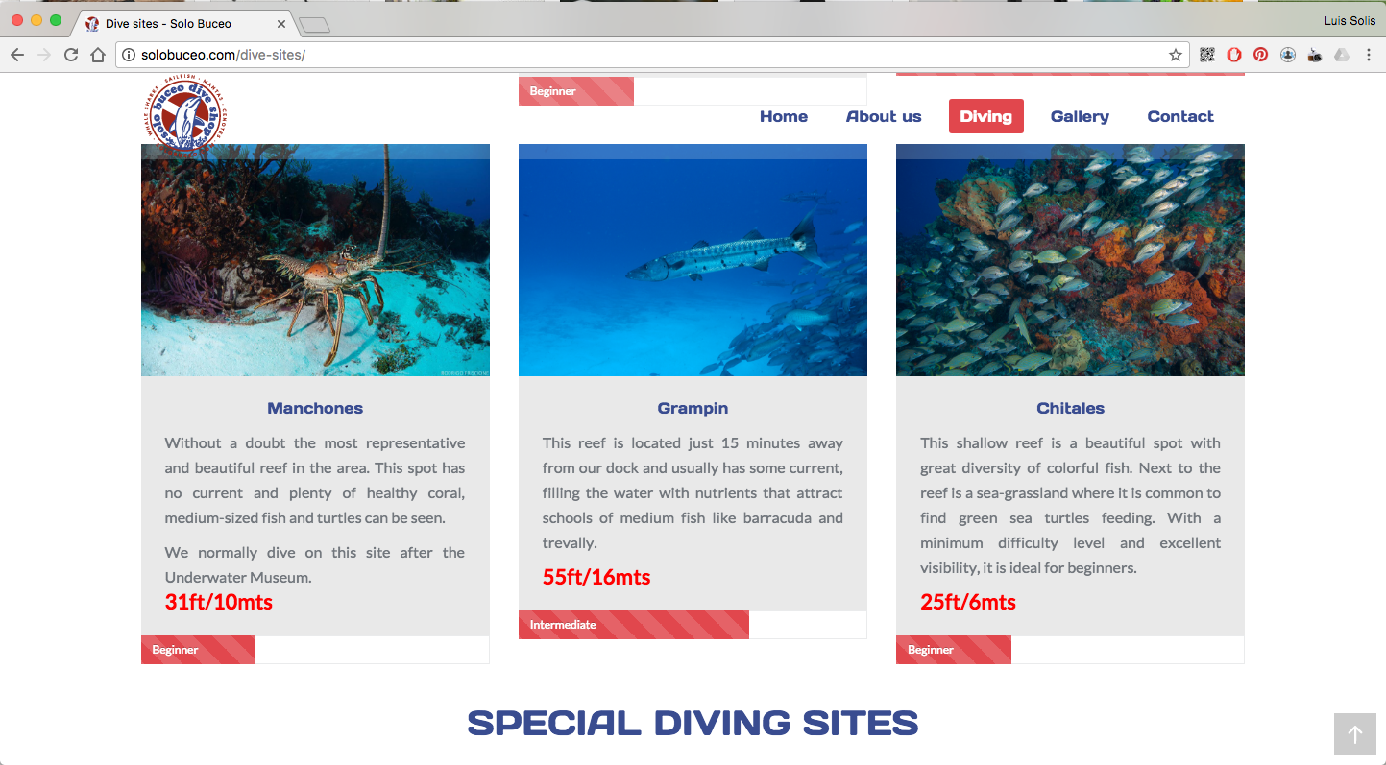The height and width of the screenshot is (765, 1386).
Task: Click the Pinterest save extension icon
Action: tap(1260, 55)
